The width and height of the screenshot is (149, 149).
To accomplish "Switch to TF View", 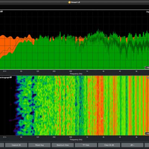I will (86, 145).
